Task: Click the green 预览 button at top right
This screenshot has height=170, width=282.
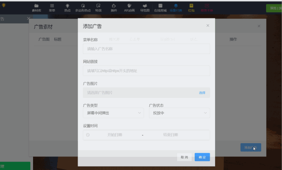Action: click(x=274, y=8)
